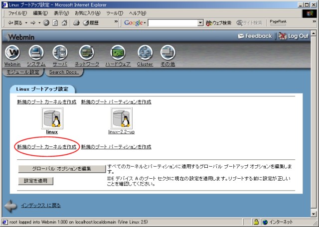This screenshot has height=227, width=319.
Task: Click the IE title bar icon
Action: point(4,4)
